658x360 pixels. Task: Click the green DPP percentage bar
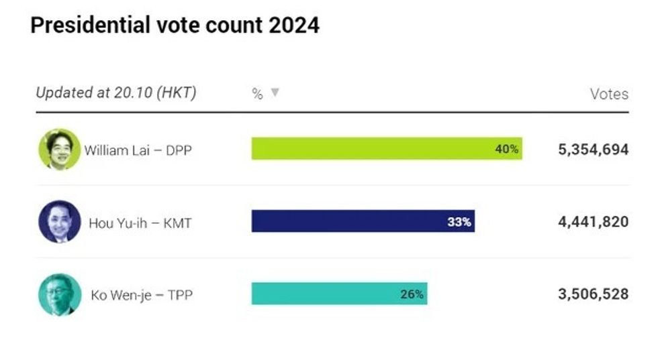click(x=369, y=149)
